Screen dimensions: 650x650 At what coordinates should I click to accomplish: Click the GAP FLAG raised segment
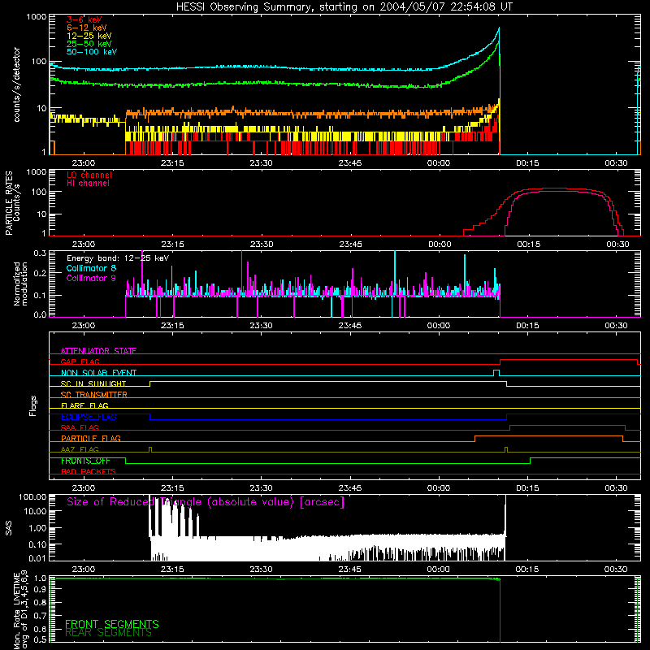[568, 359]
